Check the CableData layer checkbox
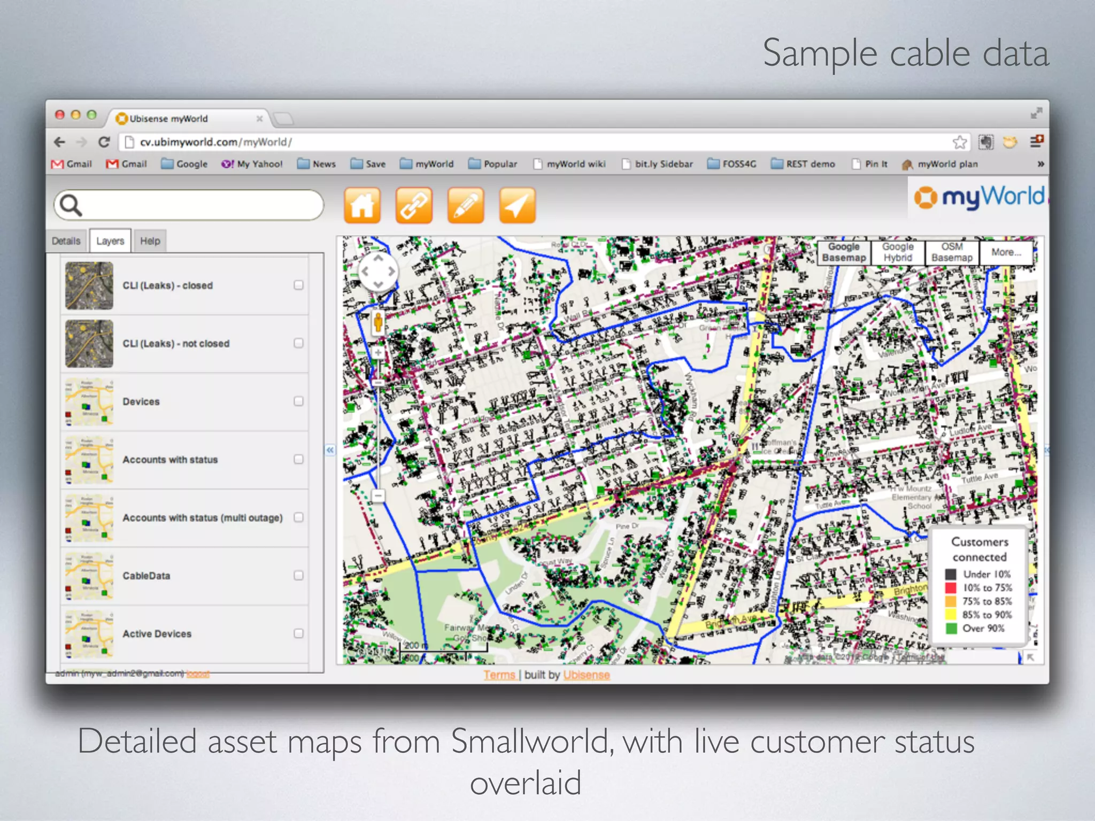The image size is (1095, 821). pyautogui.click(x=298, y=575)
